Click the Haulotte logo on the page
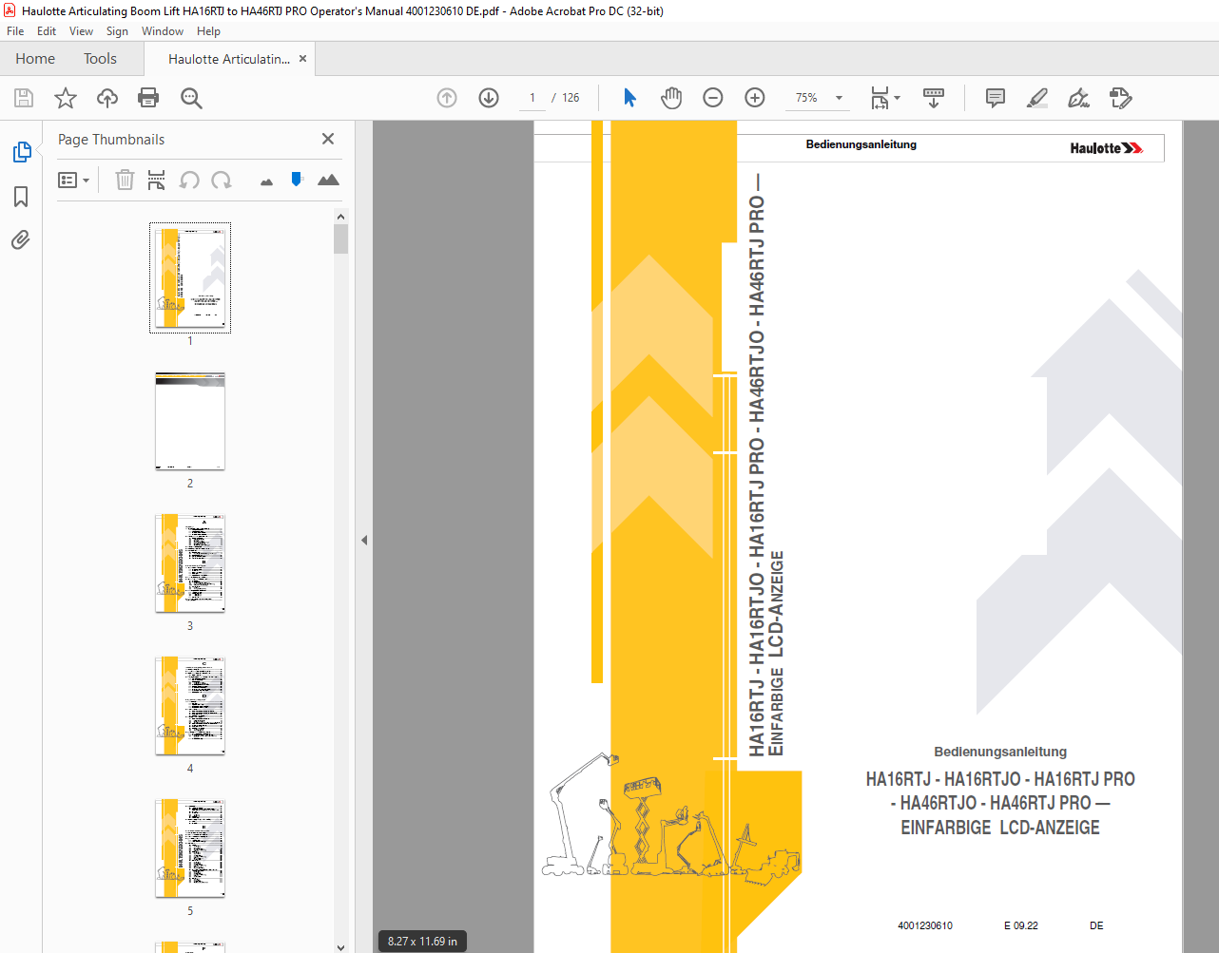The image size is (1219, 953). (x=1106, y=148)
